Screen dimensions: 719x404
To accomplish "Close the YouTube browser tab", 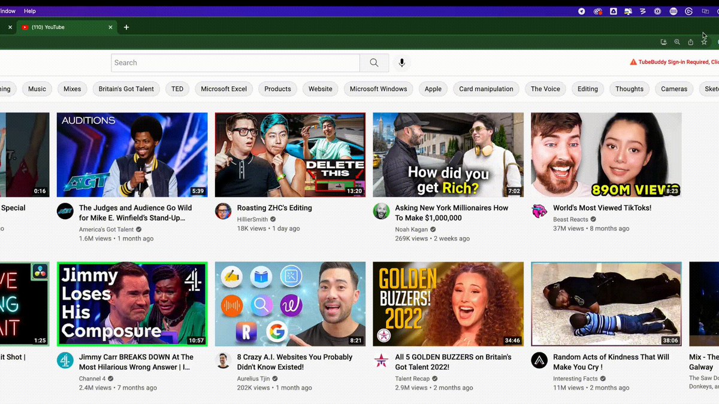I will click(x=110, y=27).
